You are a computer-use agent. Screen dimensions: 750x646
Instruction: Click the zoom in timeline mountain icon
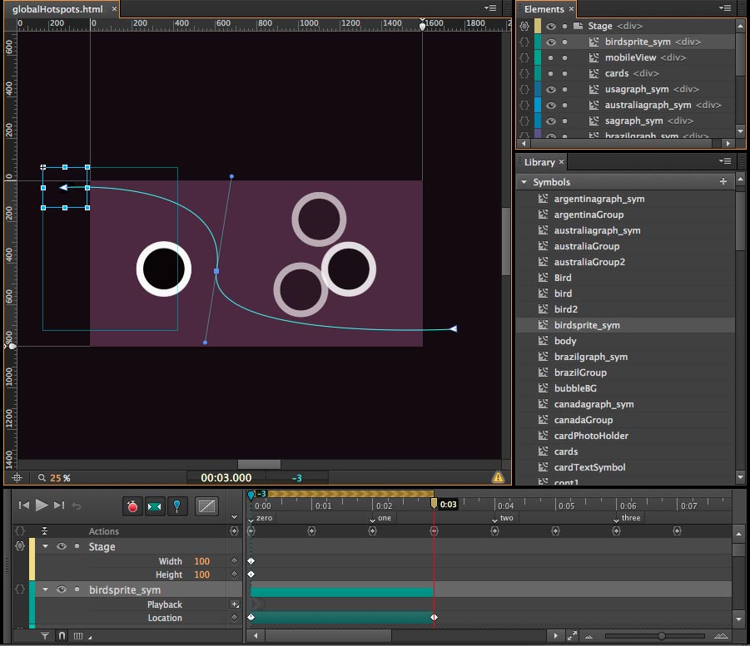(721, 635)
